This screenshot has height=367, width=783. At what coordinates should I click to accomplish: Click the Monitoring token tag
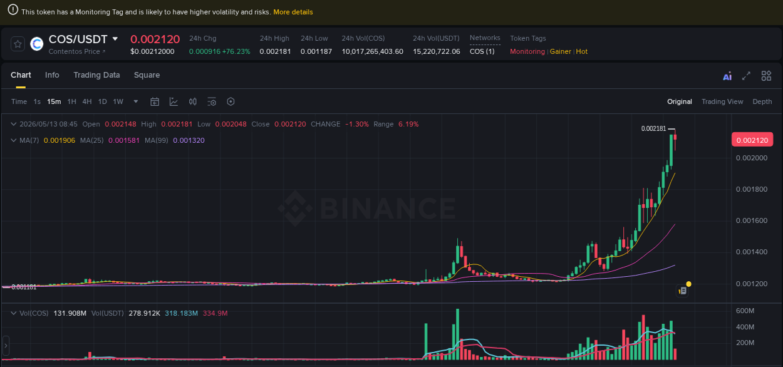tap(527, 51)
